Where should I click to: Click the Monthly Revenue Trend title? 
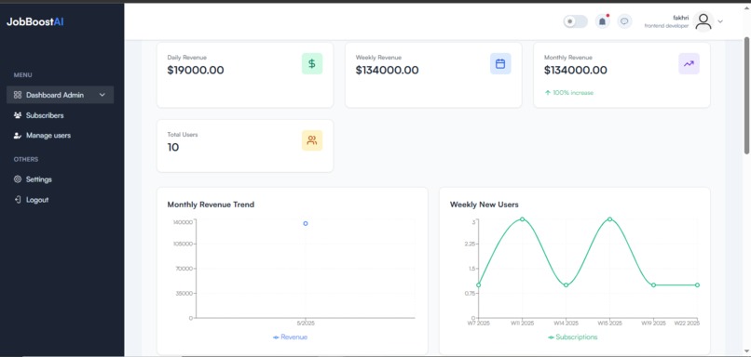(x=211, y=205)
